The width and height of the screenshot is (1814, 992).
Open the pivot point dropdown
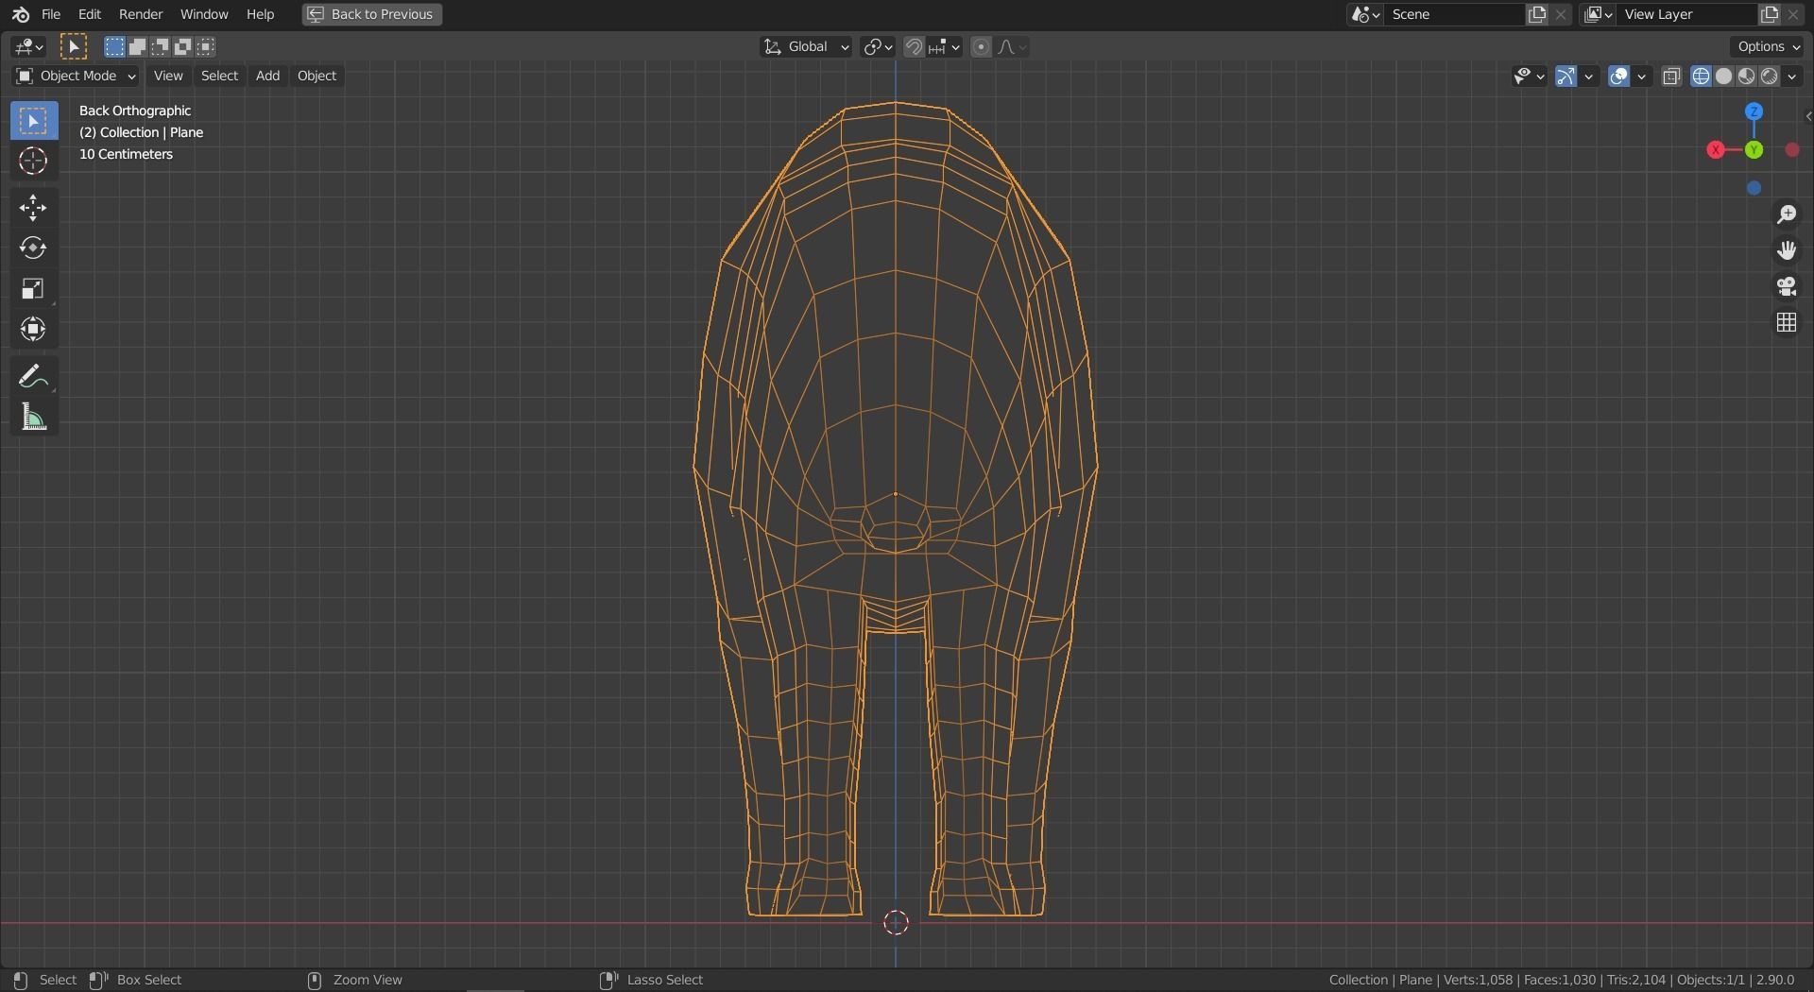[x=878, y=46]
